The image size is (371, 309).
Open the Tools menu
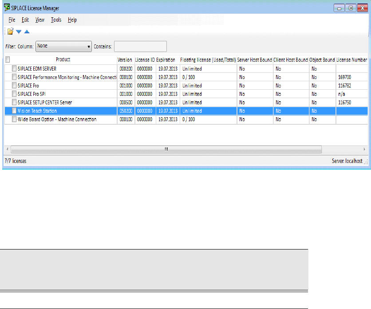click(x=56, y=20)
